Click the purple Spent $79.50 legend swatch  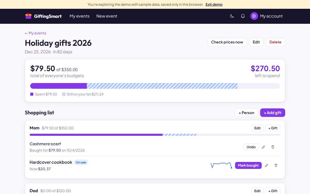[32, 94]
